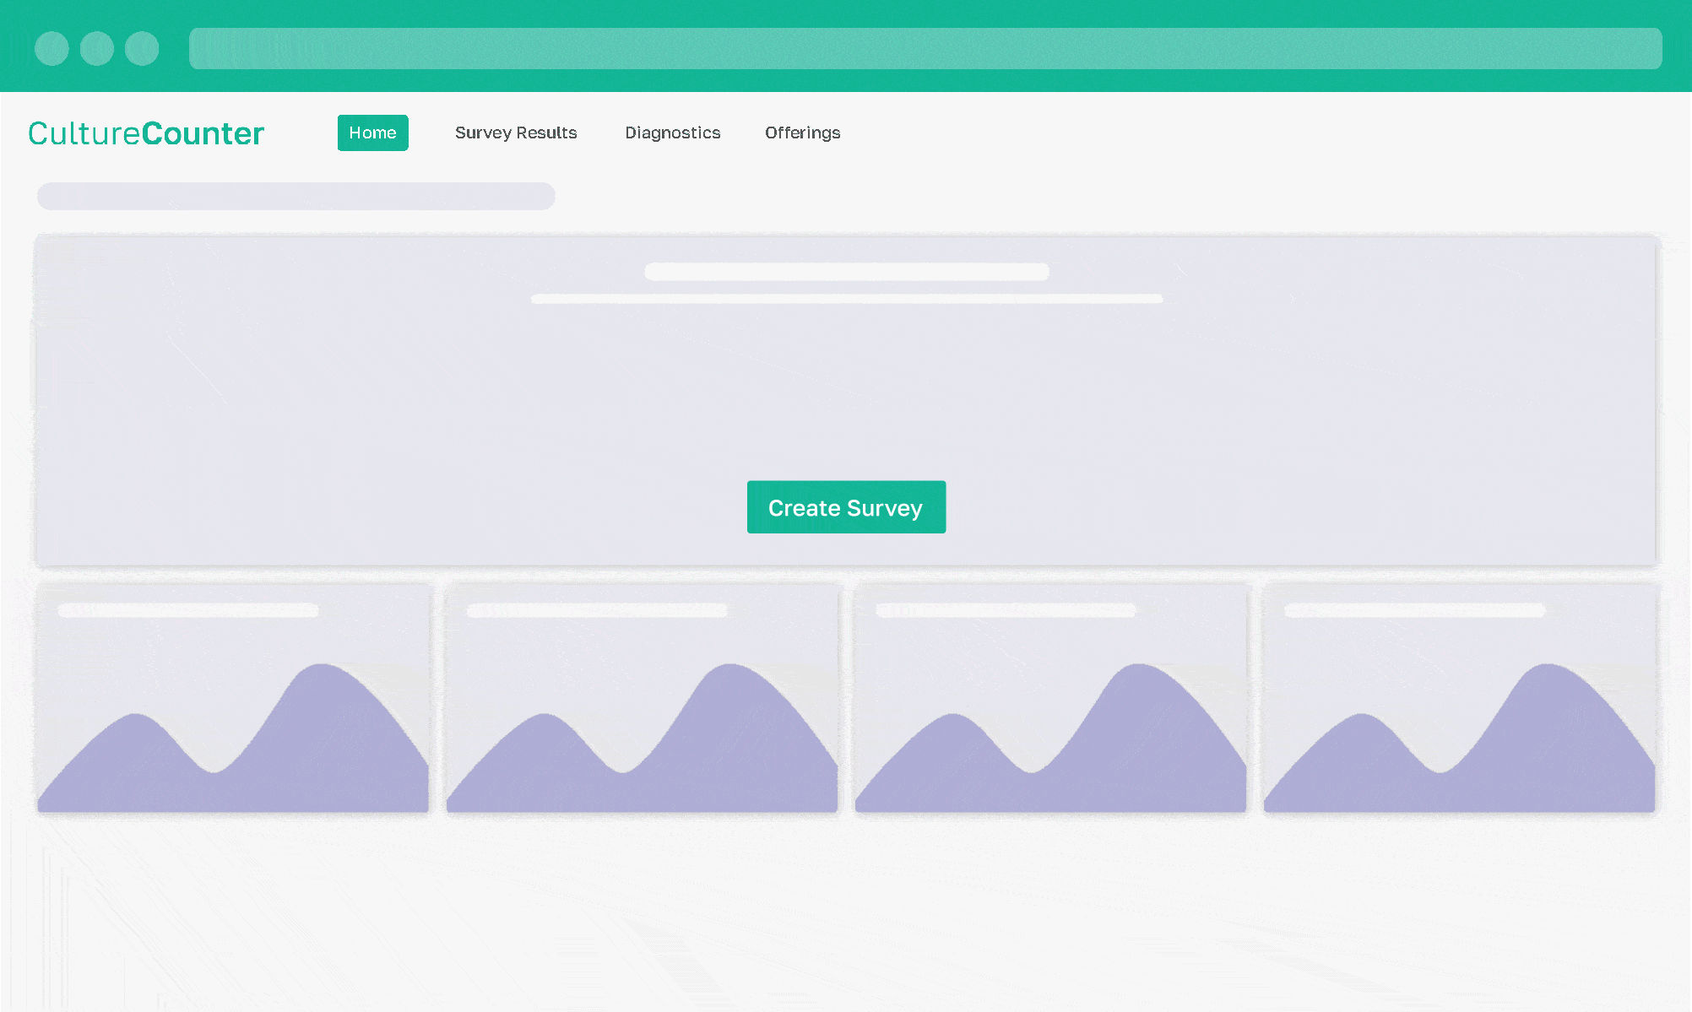1692x1012 pixels.
Task: Click the hero panel title placeholder
Action: click(x=846, y=272)
